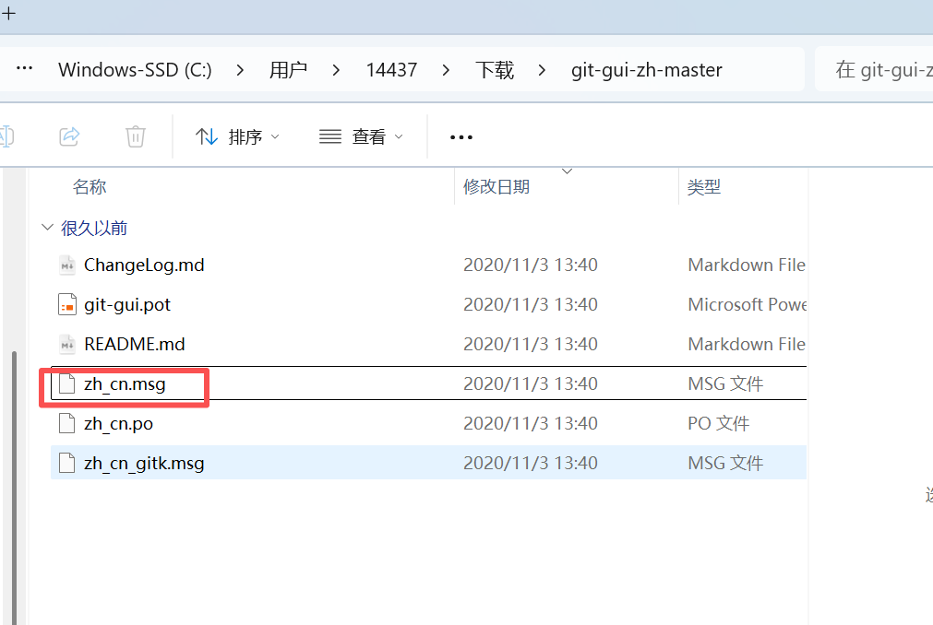Click the zh_cn.msg file icon
Viewport: 933px width, 625px height.
pyautogui.click(x=67, y=384)
